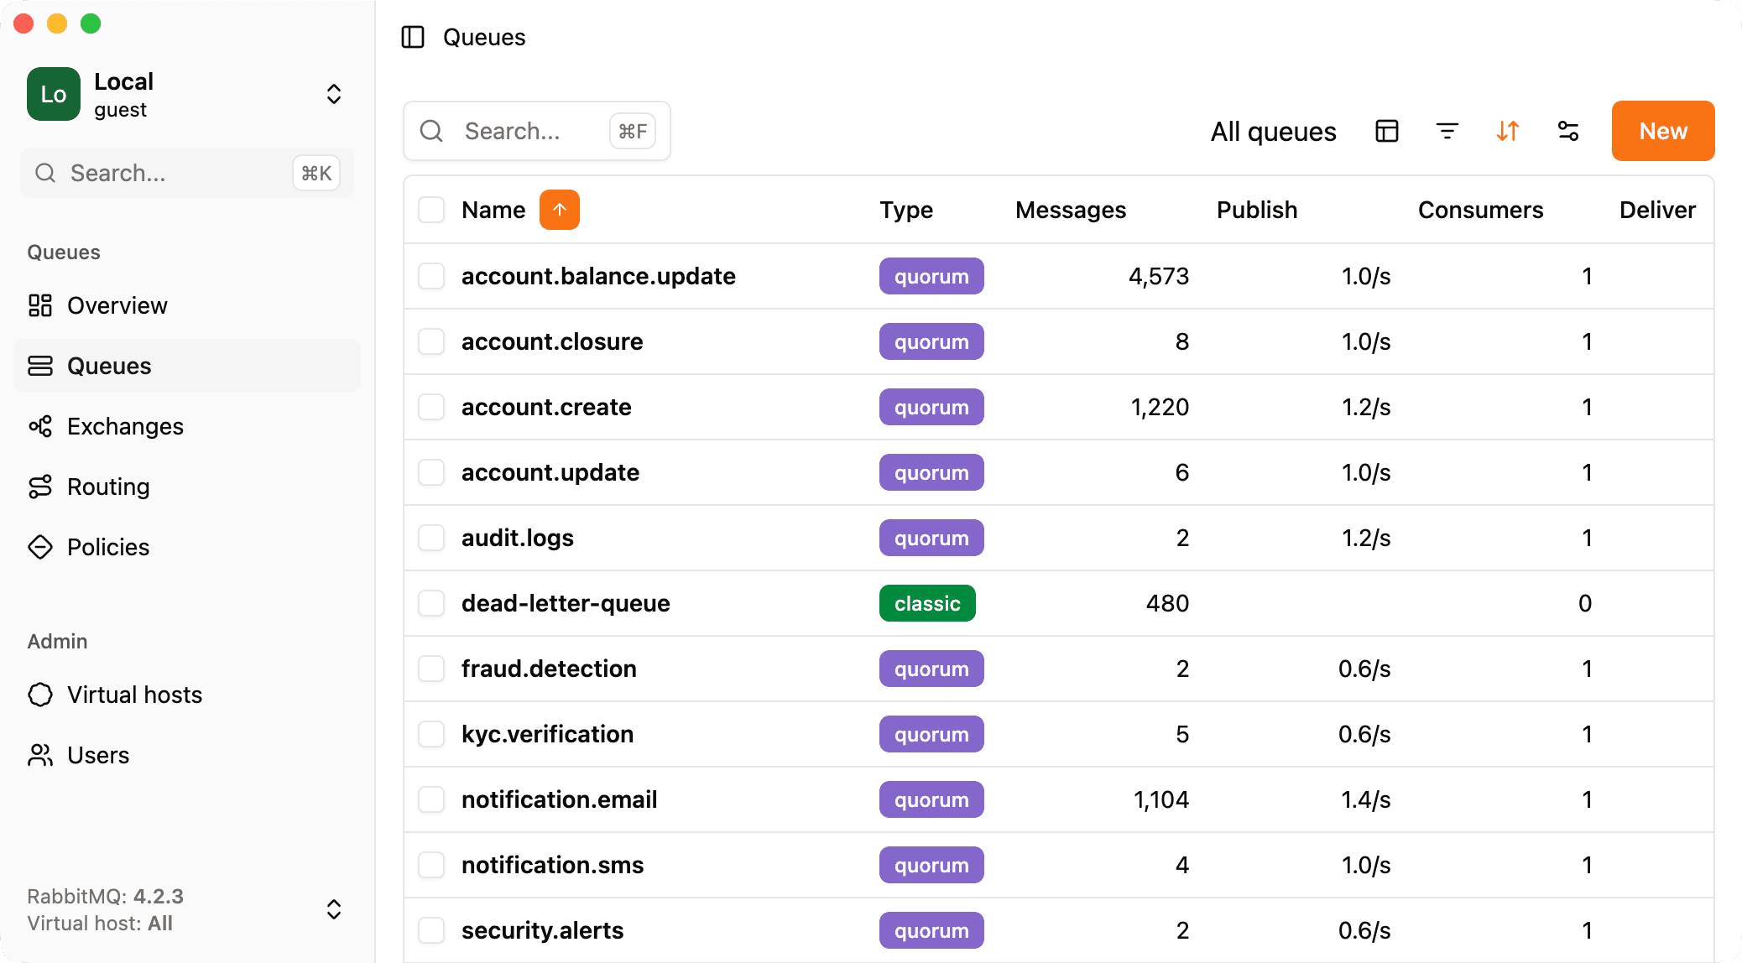Check the account.create row checkbox
Image resolution: width=1742 pixels, height=963 pixels.
tap(431, 407)
